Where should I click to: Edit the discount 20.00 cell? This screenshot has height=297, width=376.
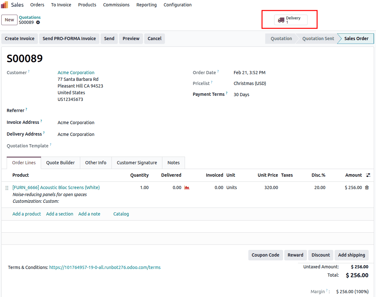(x=320, y=187)
